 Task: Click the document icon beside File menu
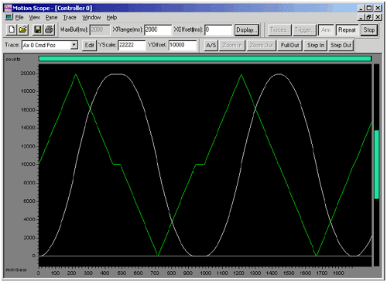pyautogui.click(x=9, y=17)
